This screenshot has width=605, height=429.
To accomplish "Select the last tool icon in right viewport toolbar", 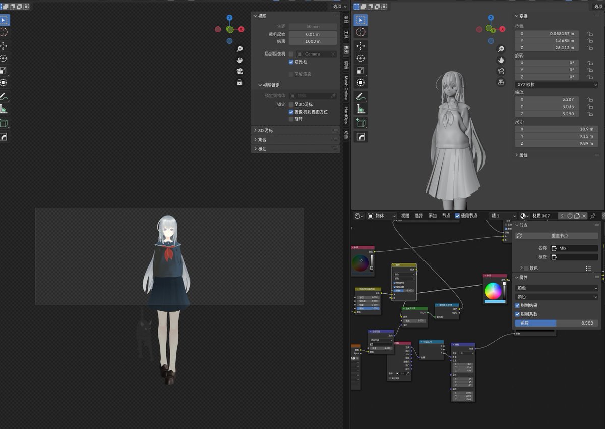I will [360, 137].
